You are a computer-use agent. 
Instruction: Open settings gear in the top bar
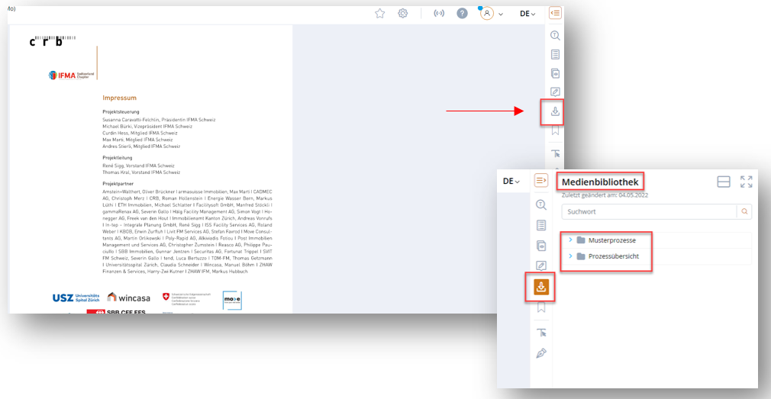click(403, 14)
